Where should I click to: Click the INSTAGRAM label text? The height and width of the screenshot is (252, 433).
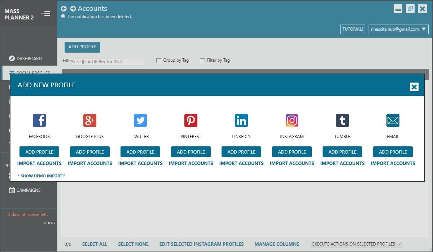tap(292, 137)
